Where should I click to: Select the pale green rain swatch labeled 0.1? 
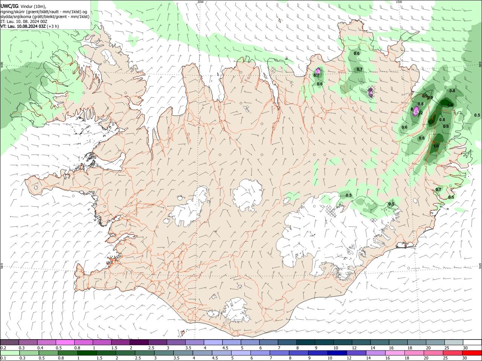tap(10, 353)
